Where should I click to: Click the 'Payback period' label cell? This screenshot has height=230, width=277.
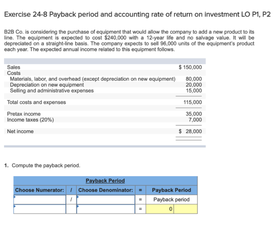(172, 199)
